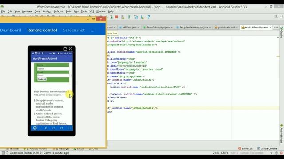Open the Analyze menu

click(x=47, y=11)
